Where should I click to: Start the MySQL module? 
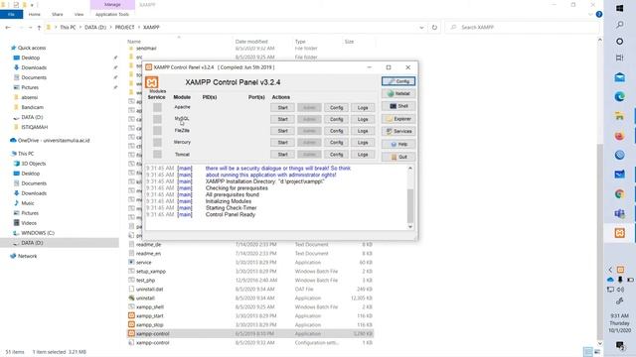click(282, 119)
